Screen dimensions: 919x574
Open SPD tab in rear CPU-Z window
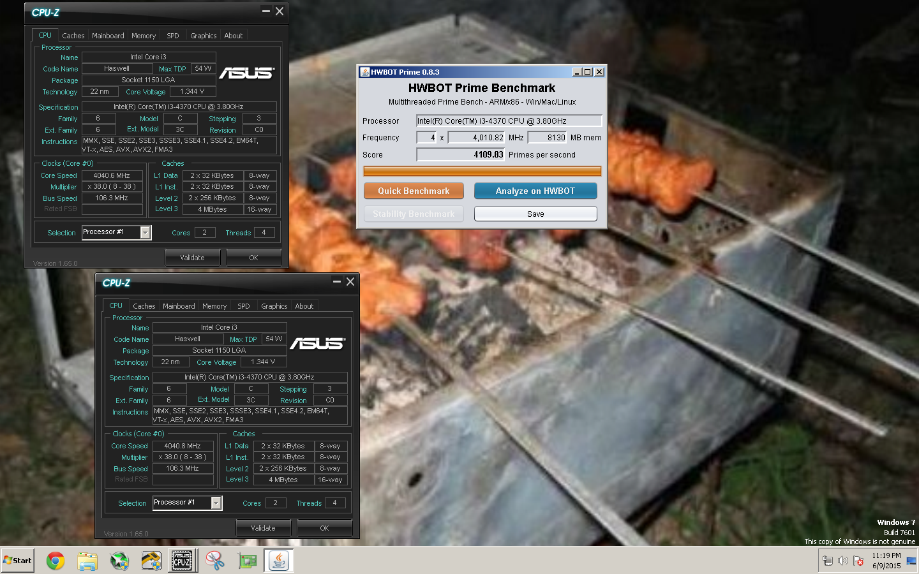click(x=173, y=36)
